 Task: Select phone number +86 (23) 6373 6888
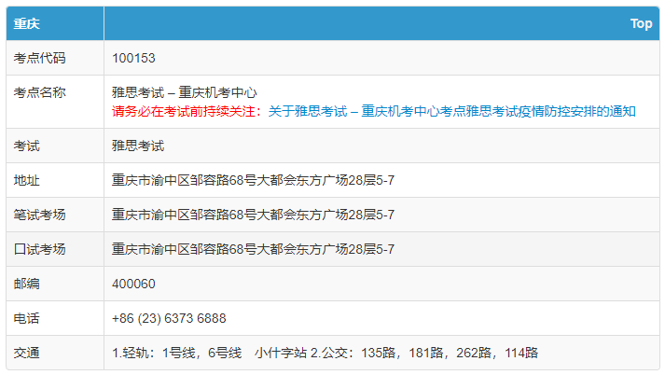[x=169, y=318]
